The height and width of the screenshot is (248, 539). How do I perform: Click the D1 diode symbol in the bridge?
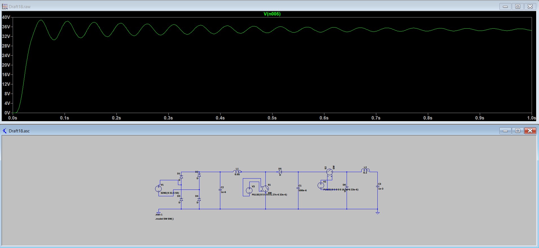[181, 177]
